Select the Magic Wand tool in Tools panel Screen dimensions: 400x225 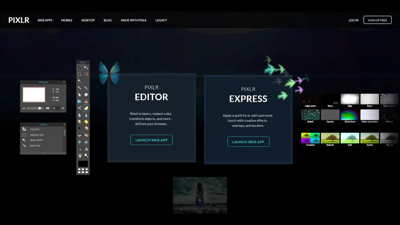point(80,81)
